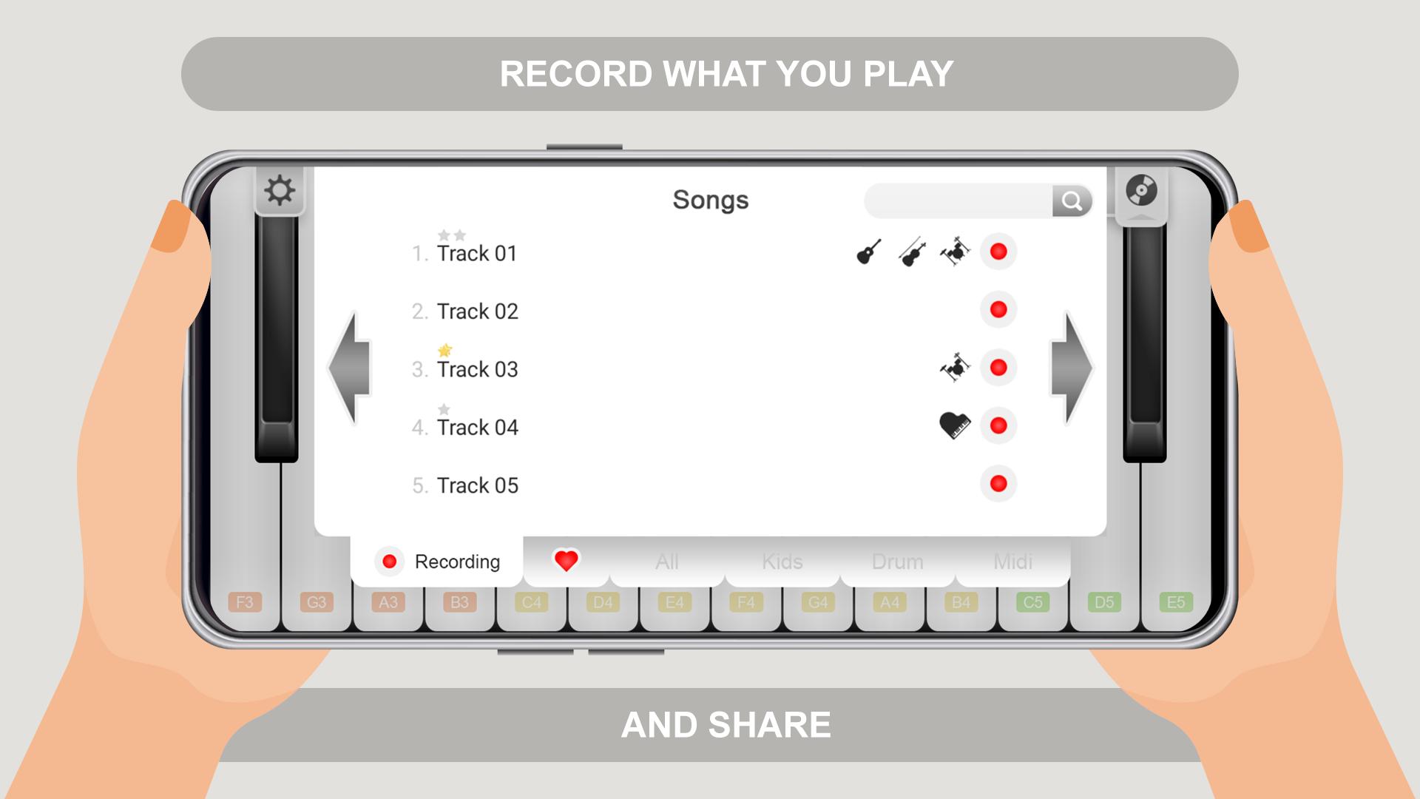The width and height of the screenshot is (1420, 799).
Task: Click the Recording button at bottom
Action: coord(439,559)
